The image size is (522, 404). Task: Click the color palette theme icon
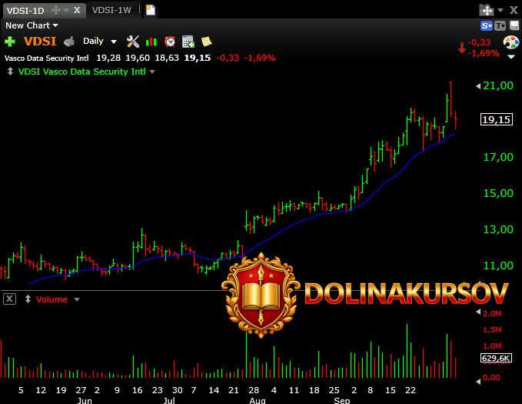510,42
